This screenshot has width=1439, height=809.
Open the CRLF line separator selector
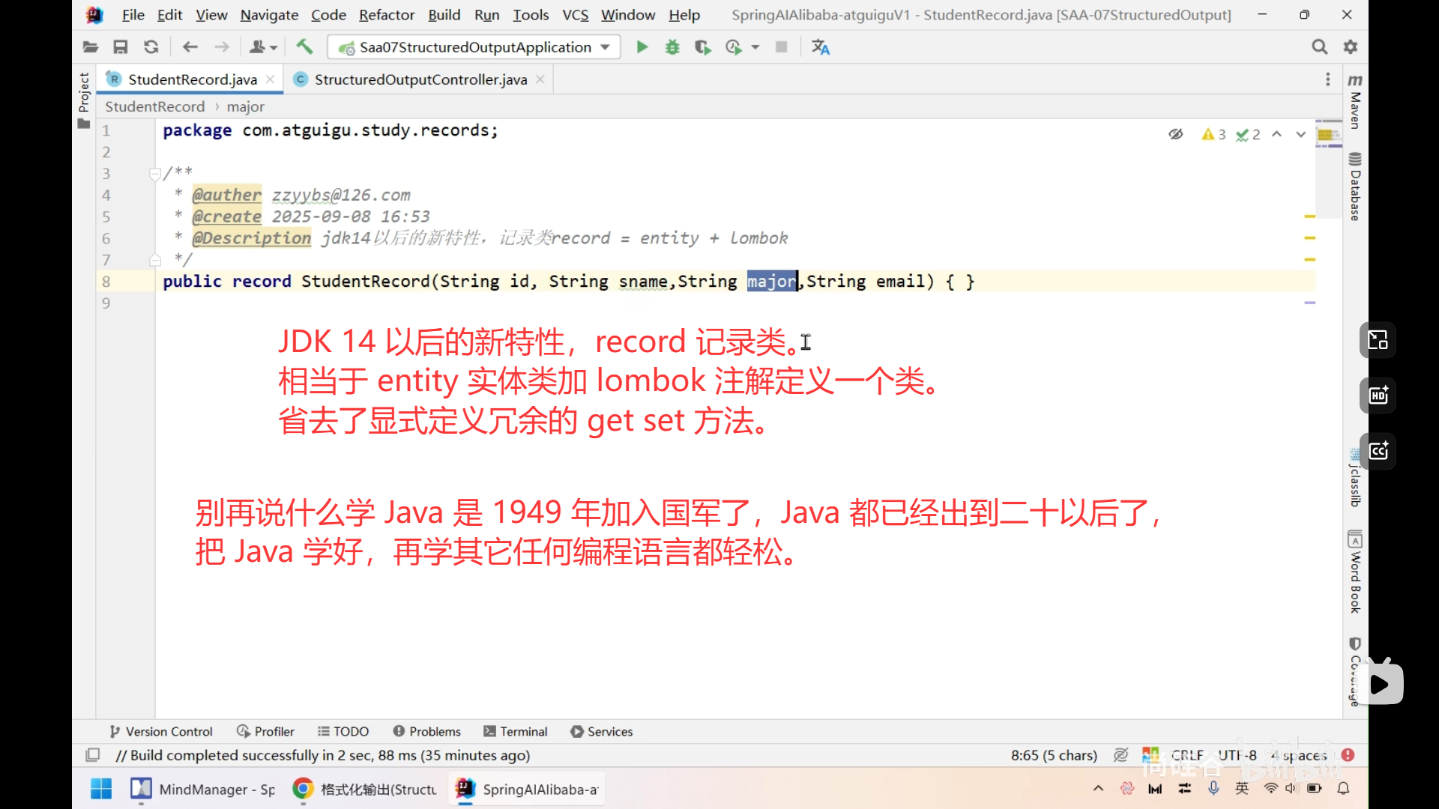[1186, 755]
